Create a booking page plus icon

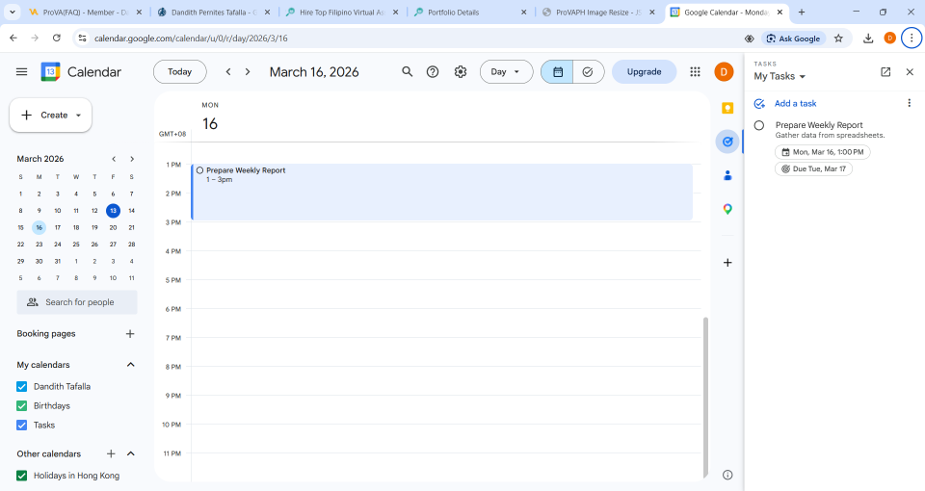(x=130, y=334)
